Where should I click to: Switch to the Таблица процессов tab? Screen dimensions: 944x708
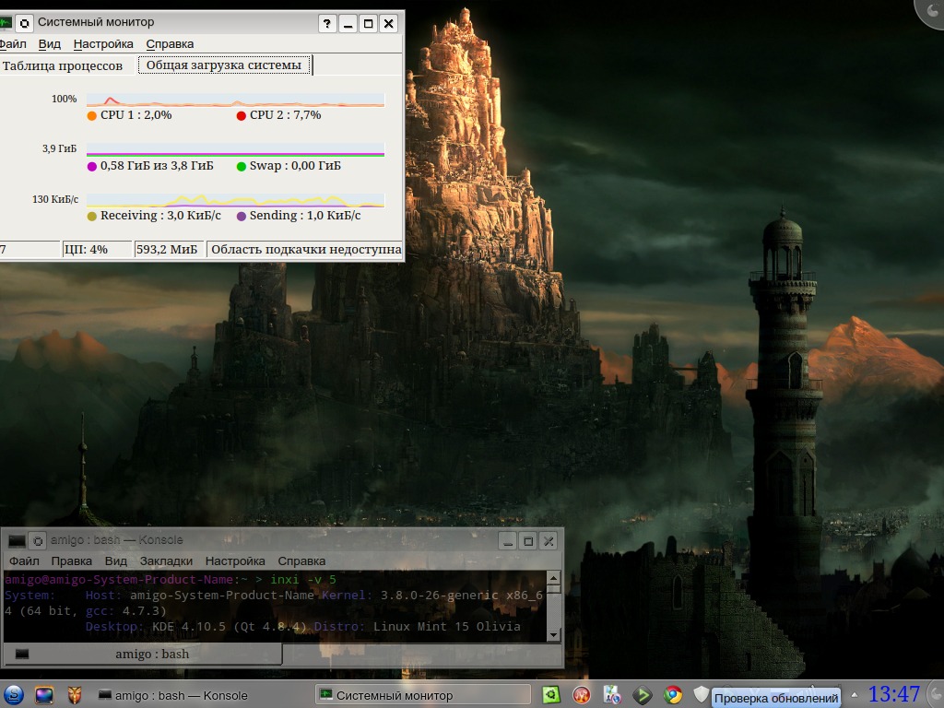pos(63,65)
